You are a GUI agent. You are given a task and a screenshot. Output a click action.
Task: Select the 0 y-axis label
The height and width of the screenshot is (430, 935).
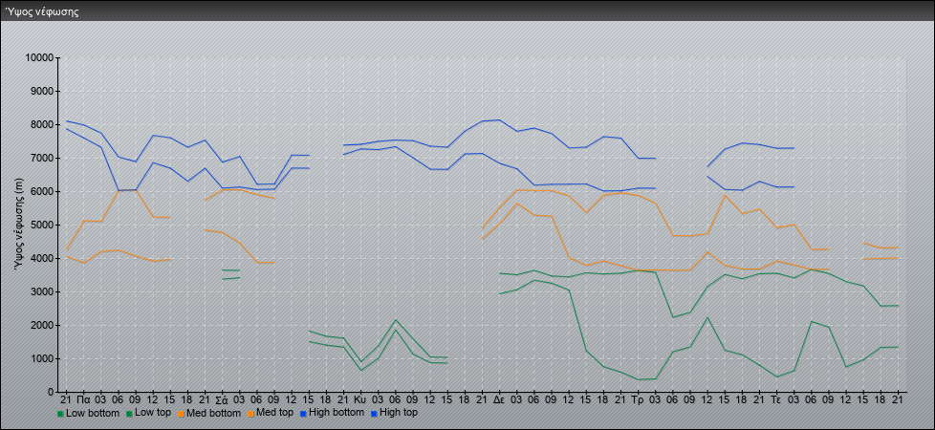52,392
